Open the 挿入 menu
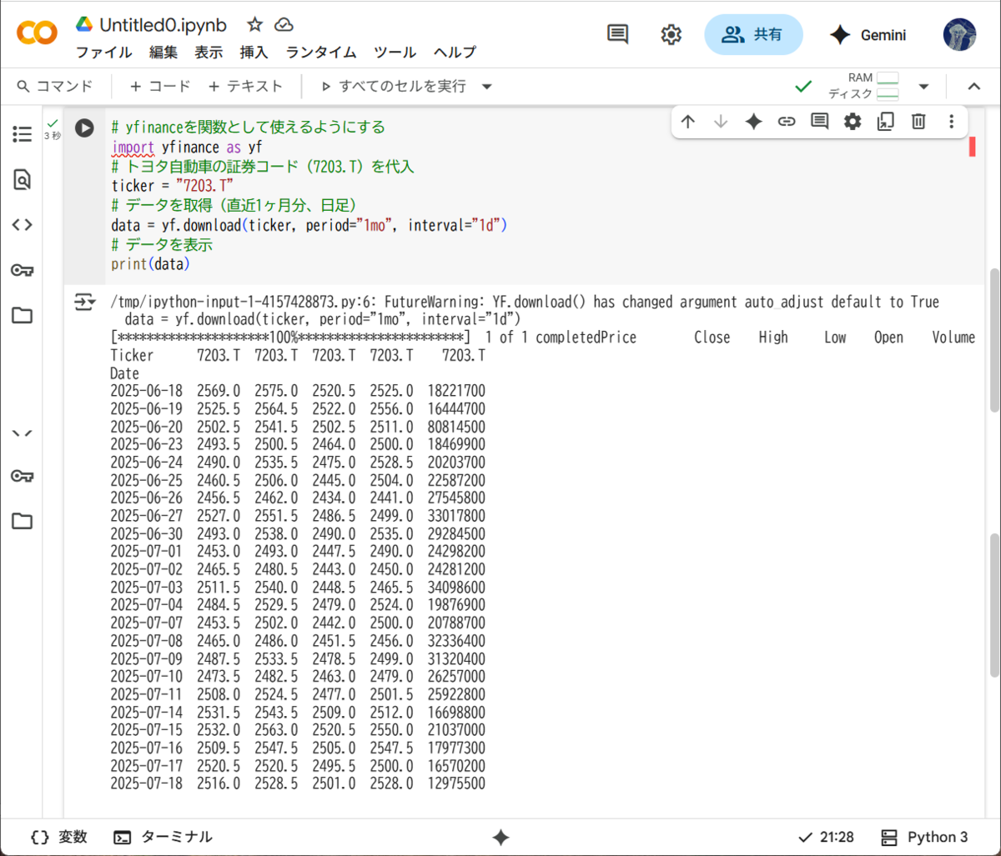Image resolution: width=1001 pixels, height=856 pixels. click(254, 52)
